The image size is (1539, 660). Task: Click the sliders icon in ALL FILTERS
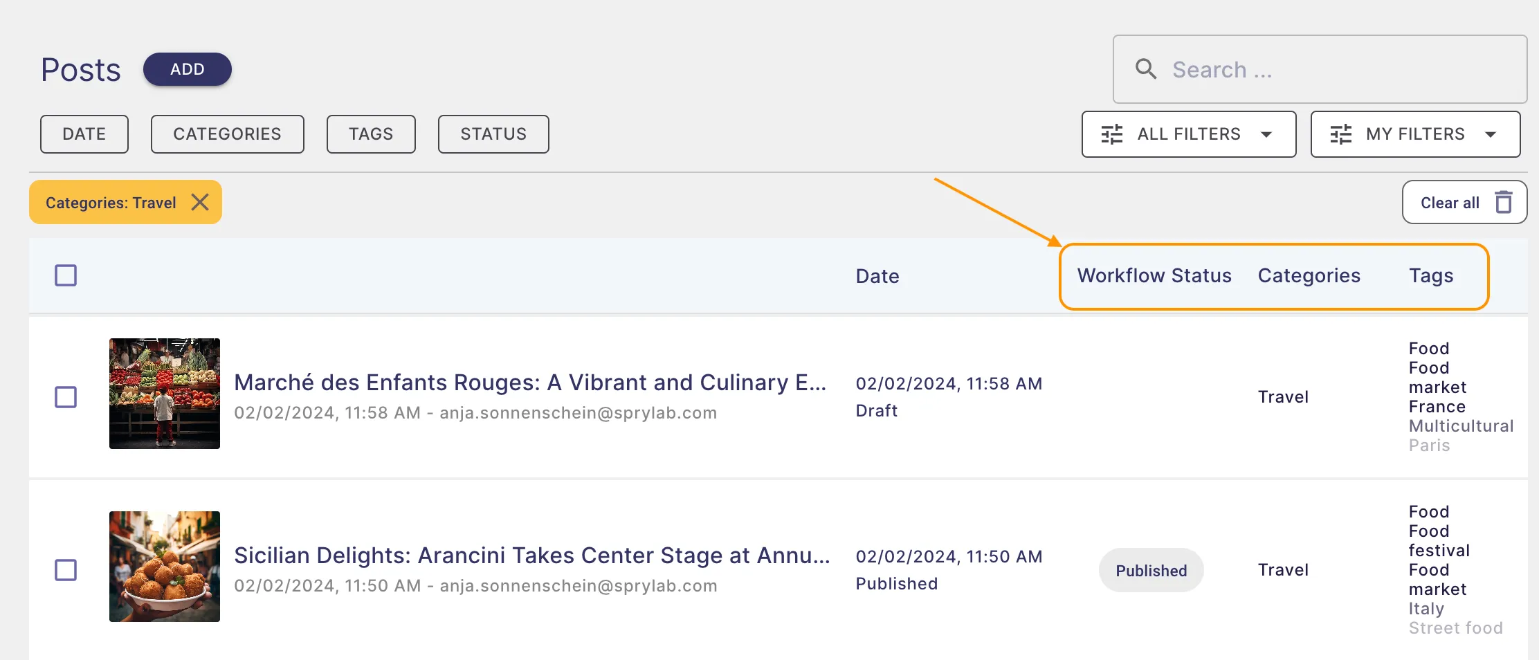point(1112,134)
